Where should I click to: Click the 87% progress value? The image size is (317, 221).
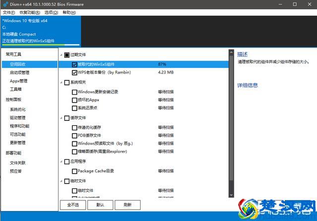pyautogui.click(x=162, y=64)
